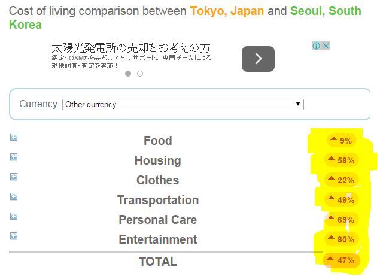Click the Housing 58% badge
Image resolution: width=377 pixels, height=276 pixels.
[342, 160]
